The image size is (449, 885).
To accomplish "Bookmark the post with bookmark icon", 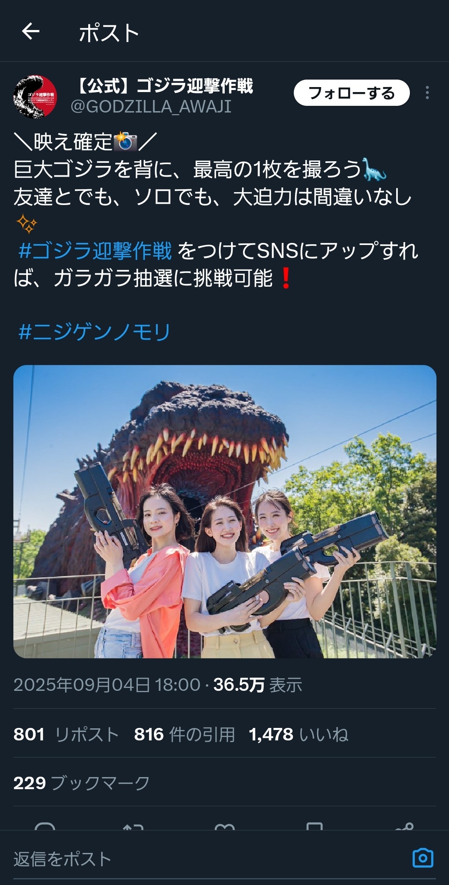I will pyautogui.click(x=315, y=826).
